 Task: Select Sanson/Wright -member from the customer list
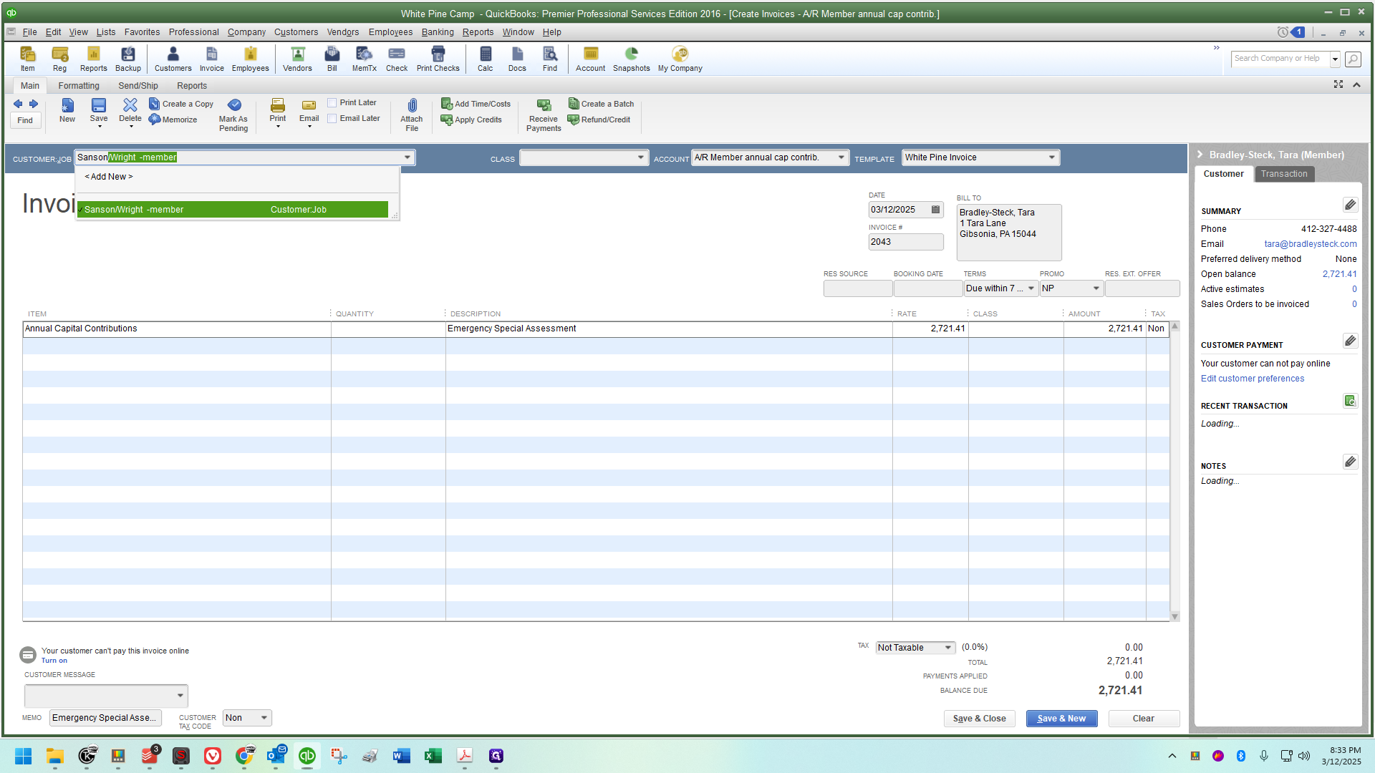[233, 210]
